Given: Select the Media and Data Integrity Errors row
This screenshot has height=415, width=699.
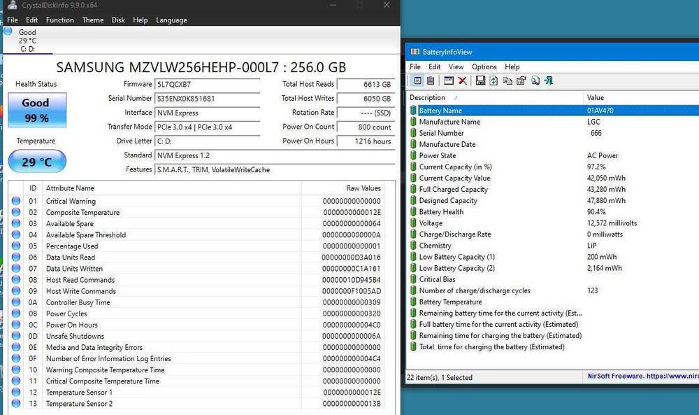Looking at the screenshot, I should tap(196, 347).
